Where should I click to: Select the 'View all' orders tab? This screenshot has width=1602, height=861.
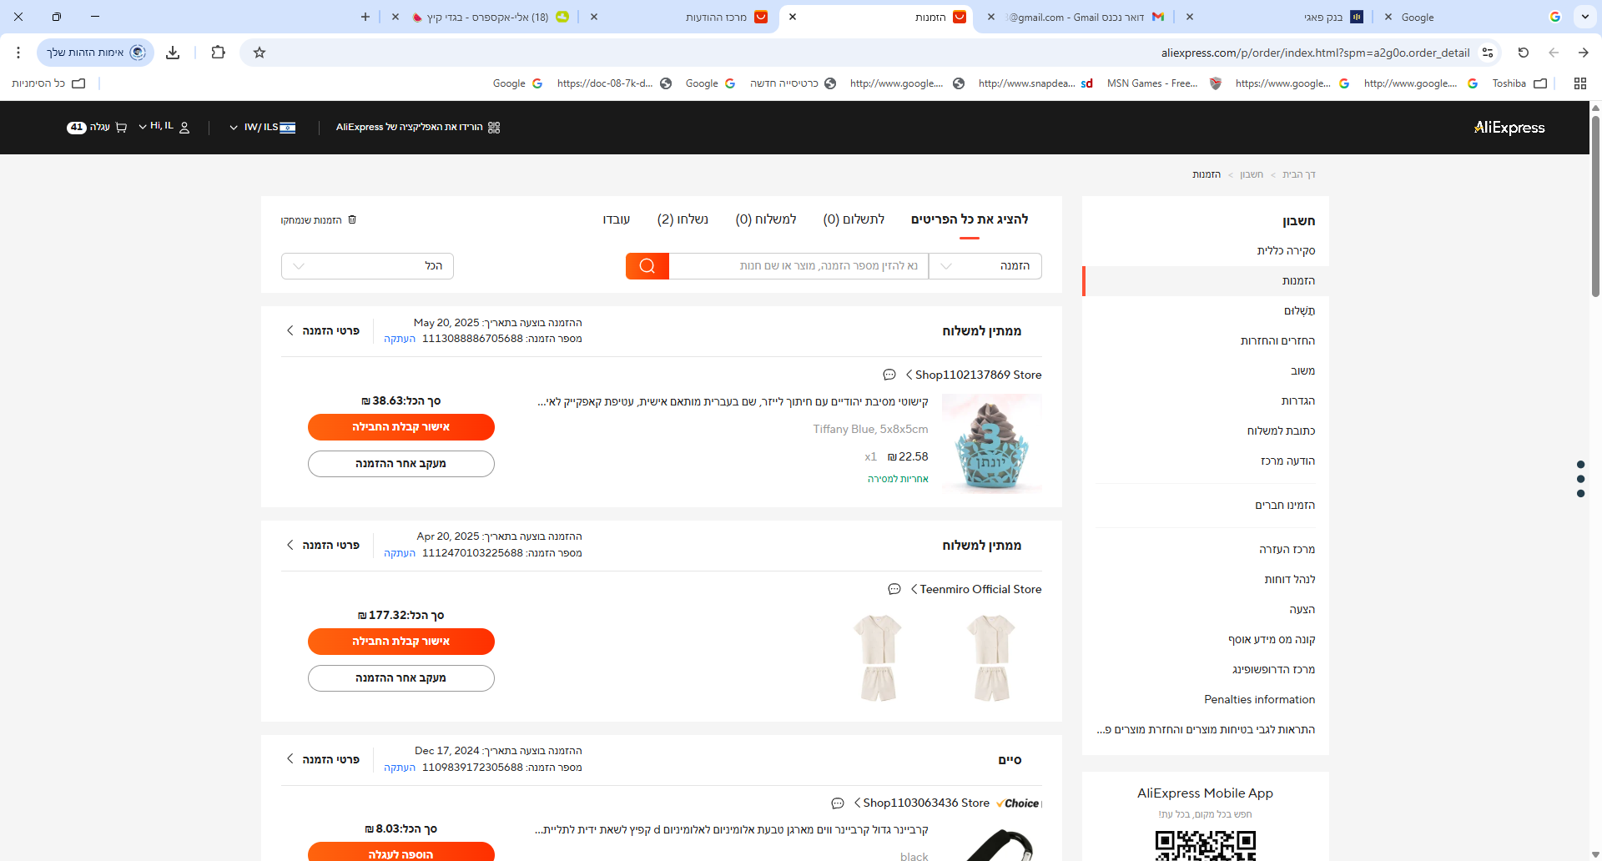pos(970,219)
